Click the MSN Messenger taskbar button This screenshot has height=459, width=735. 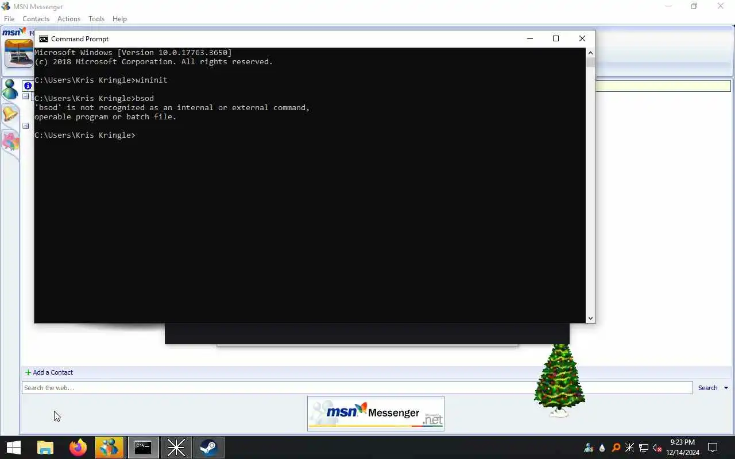coord(109,448)
